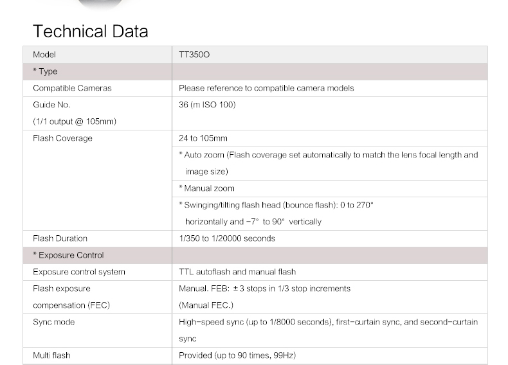Image resolution: width=508 pixels, height=365 pixels.
Task: Select the Multi flash Provided value
Action: point(237,355)
